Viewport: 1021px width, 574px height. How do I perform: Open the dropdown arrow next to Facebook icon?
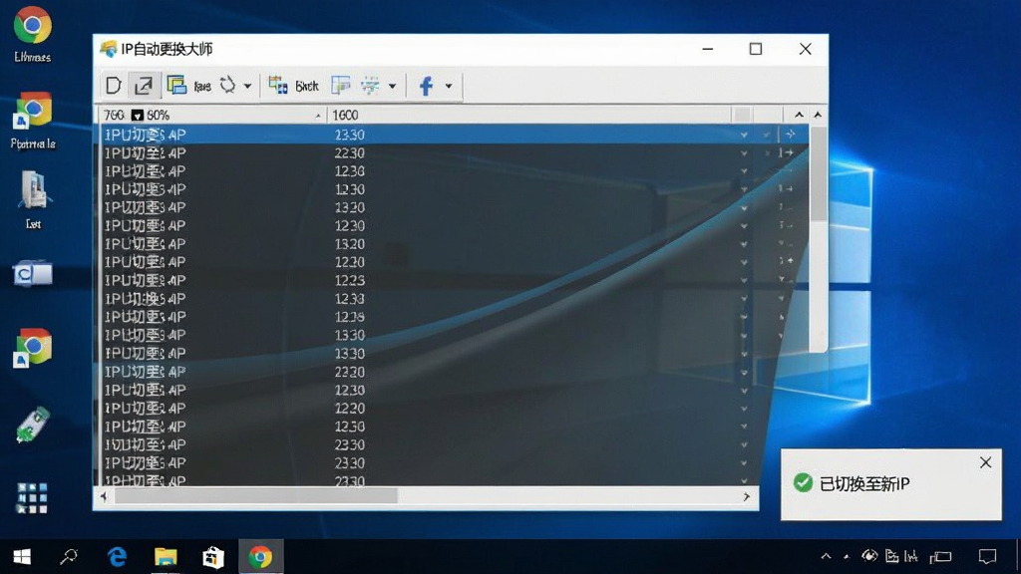(x=449, y=86)
